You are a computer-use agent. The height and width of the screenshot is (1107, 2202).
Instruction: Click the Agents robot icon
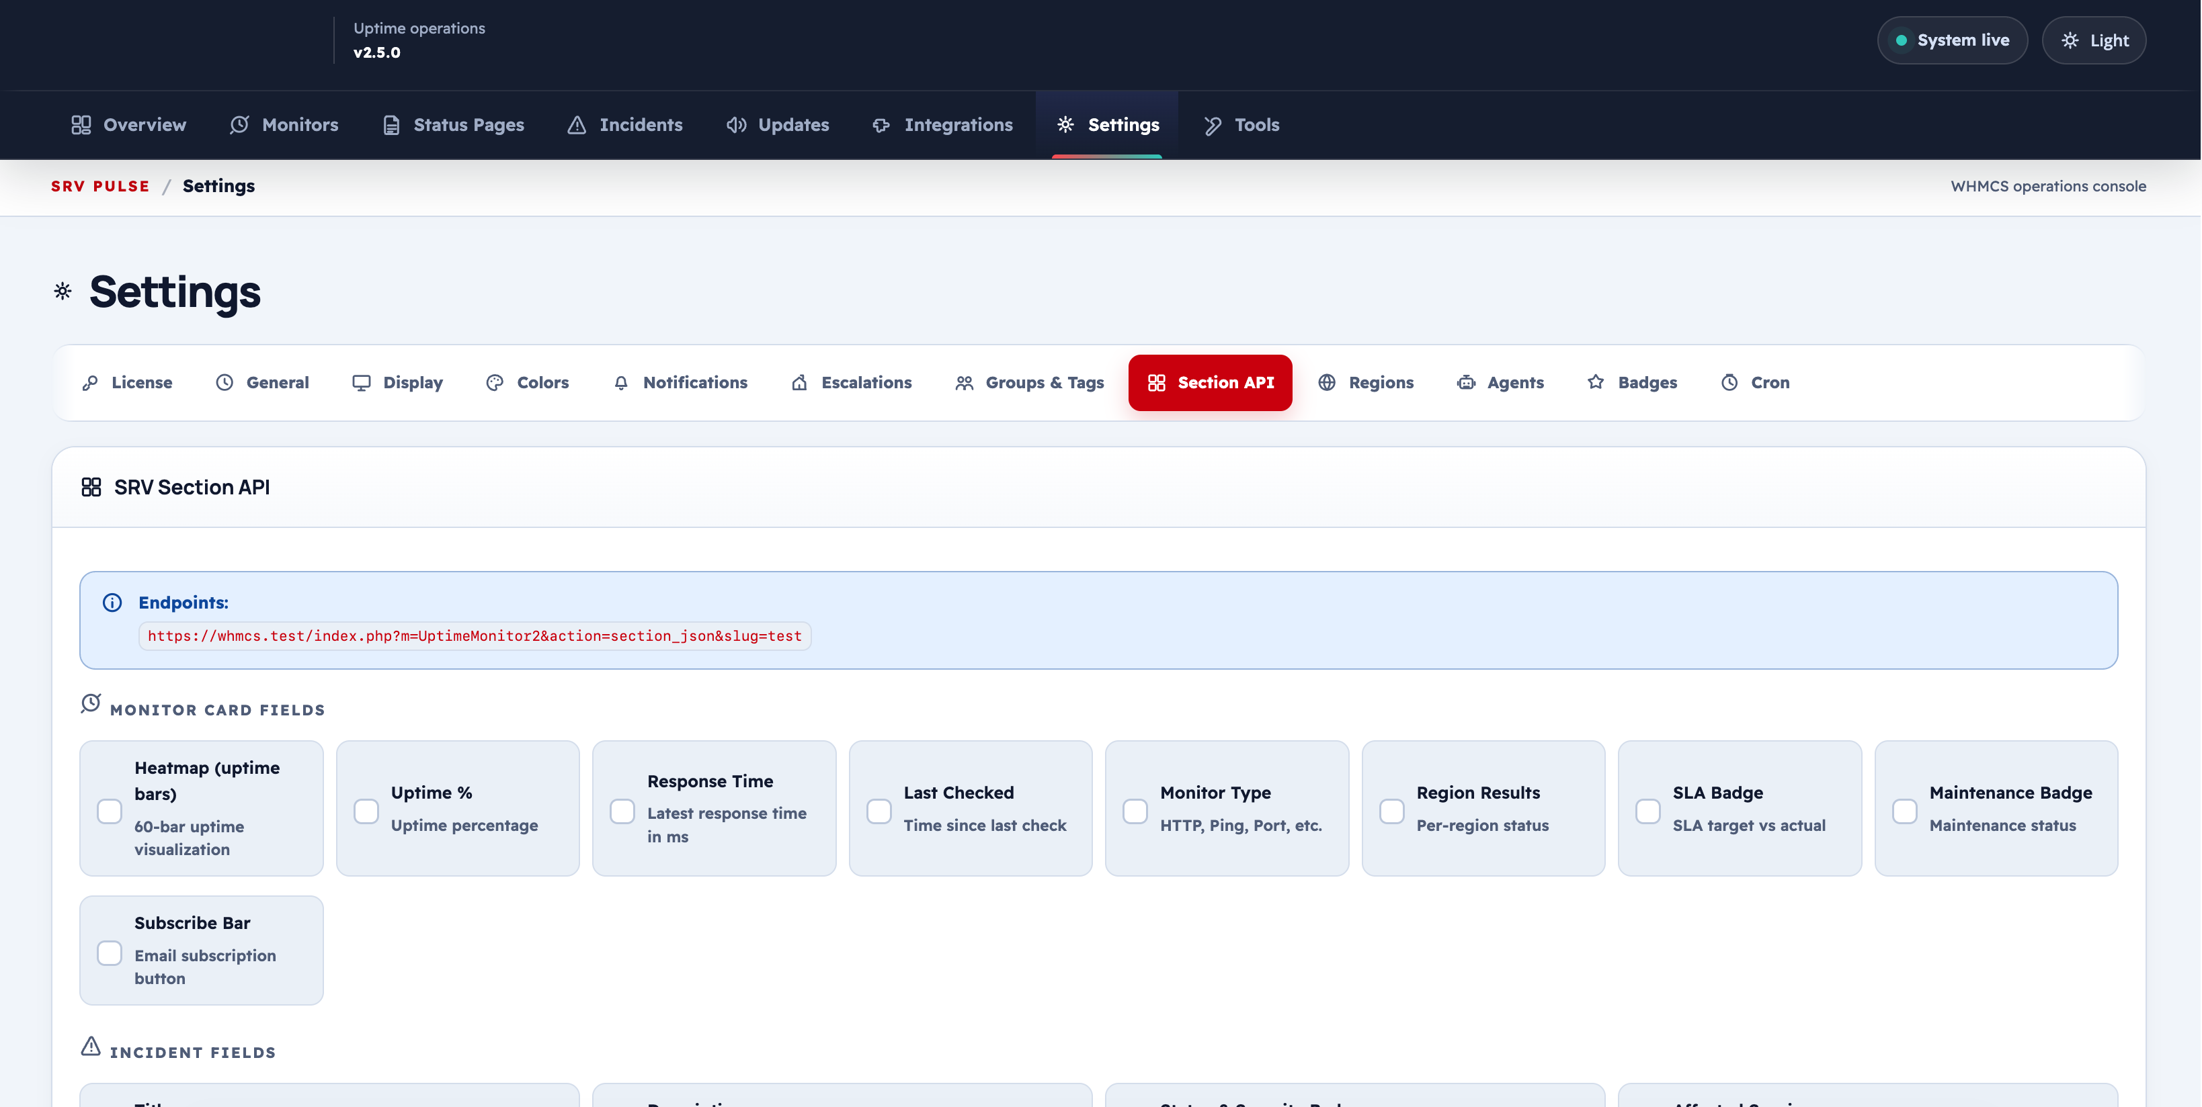coord(1466,383)
